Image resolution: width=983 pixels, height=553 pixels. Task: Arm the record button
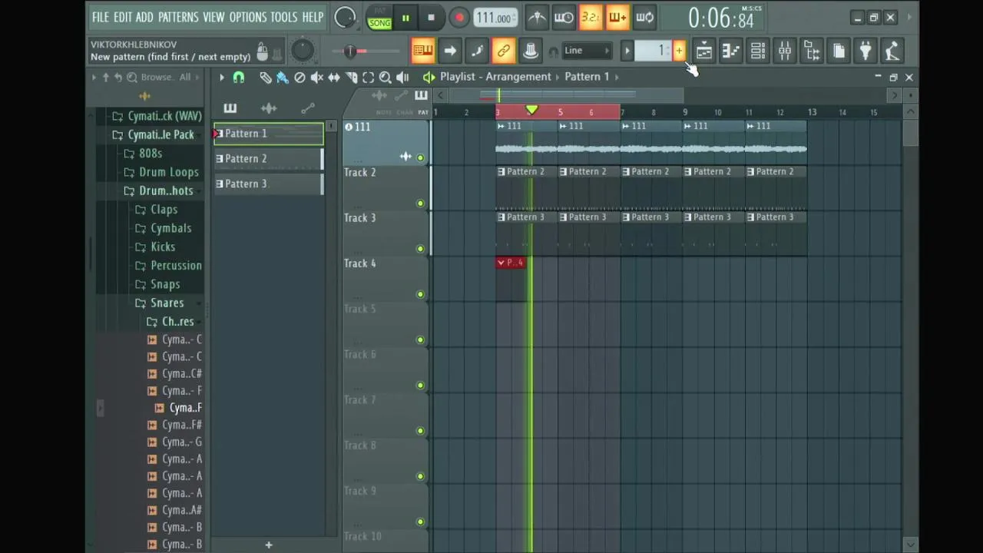click(458, 18)
